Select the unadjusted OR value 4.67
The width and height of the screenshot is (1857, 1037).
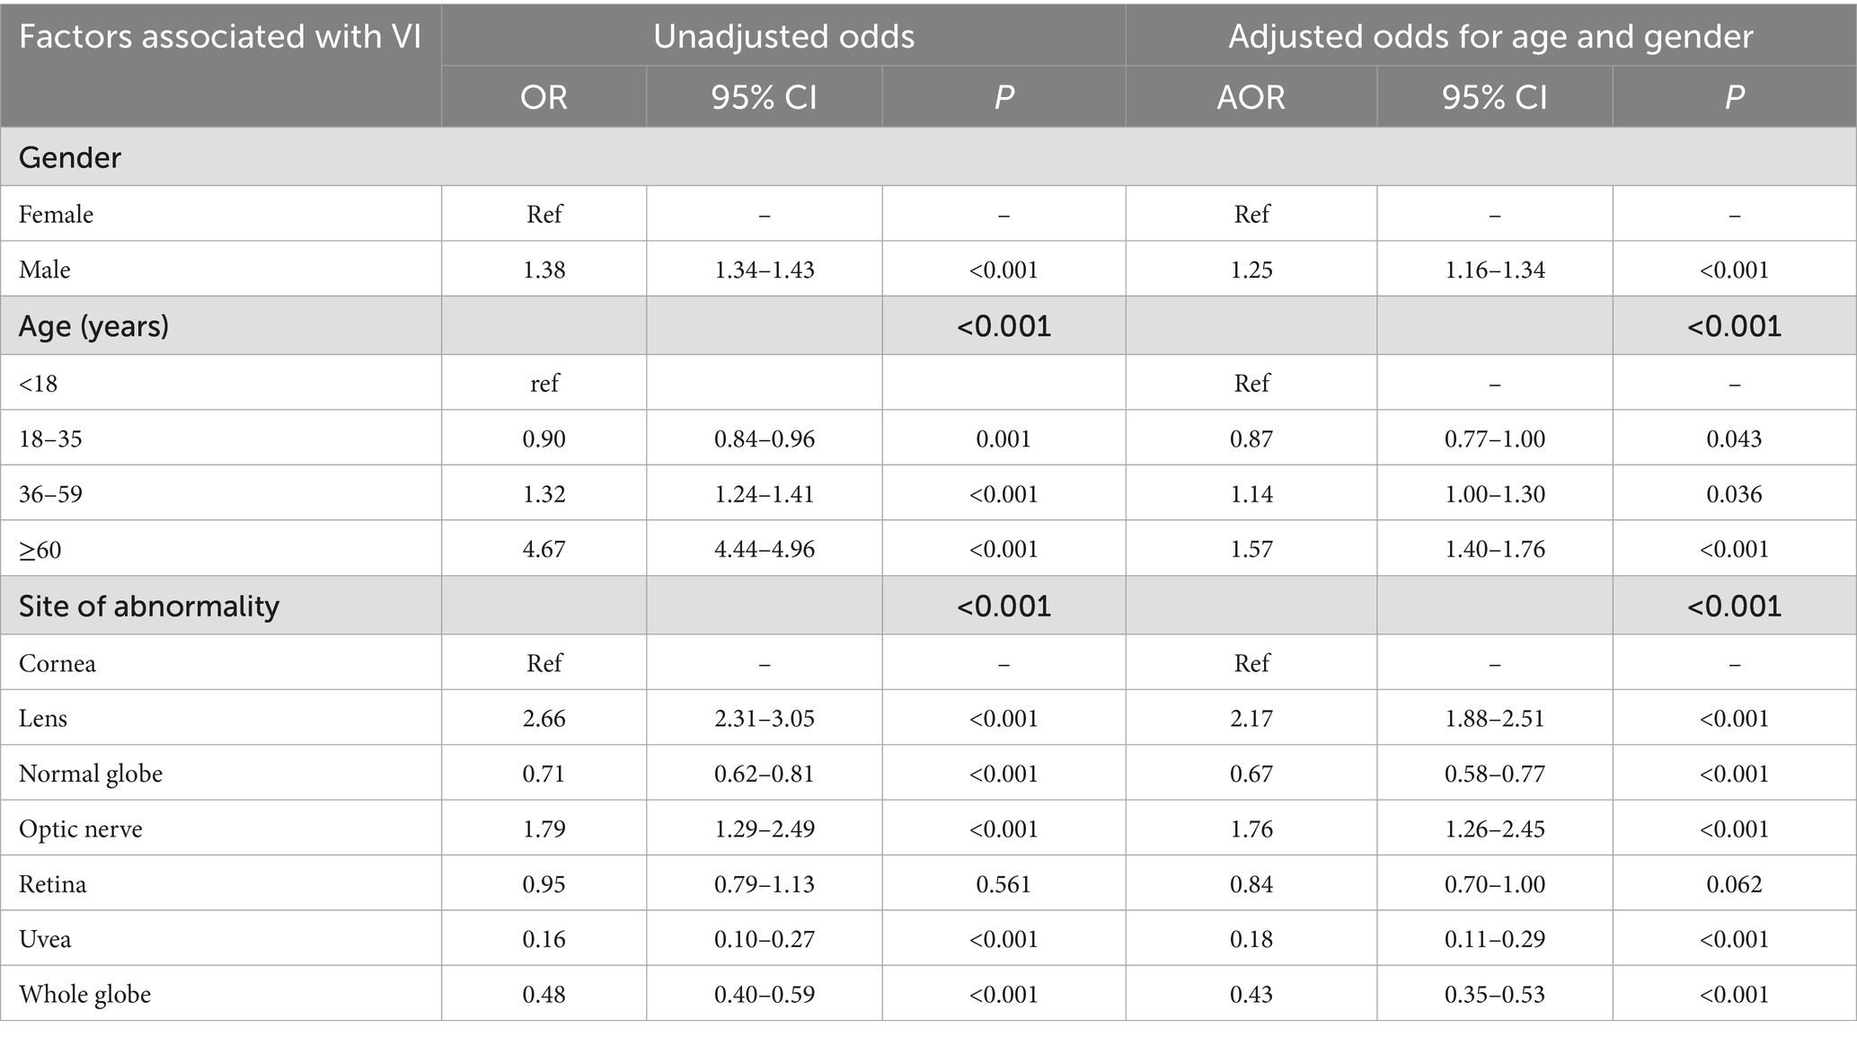click(544, 549)
